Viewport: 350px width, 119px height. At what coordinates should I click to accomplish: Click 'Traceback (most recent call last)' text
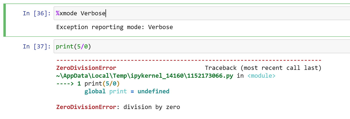click(263, 68)
